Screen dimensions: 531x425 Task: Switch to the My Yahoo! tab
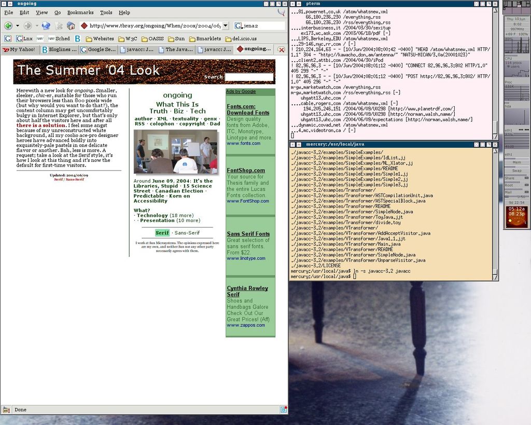(19, 49)
